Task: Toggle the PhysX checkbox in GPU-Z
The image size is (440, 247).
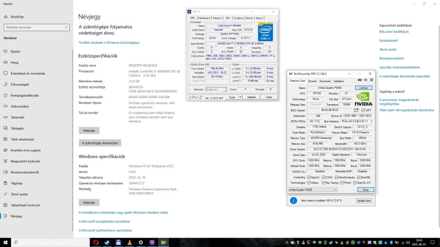Action: (342, 183)
